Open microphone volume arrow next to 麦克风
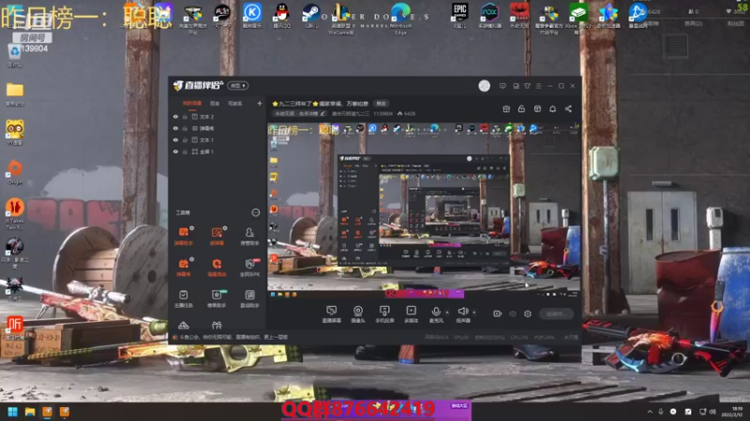Screen dimensions: 750x421 coord(447,312)
